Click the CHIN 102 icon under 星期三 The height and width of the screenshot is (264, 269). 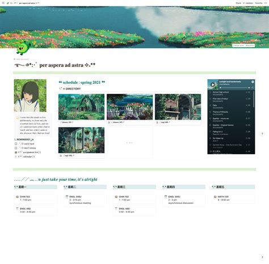pos(116,197)
